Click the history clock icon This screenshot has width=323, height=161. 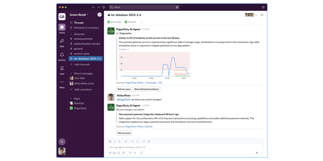tap(103, 7)
